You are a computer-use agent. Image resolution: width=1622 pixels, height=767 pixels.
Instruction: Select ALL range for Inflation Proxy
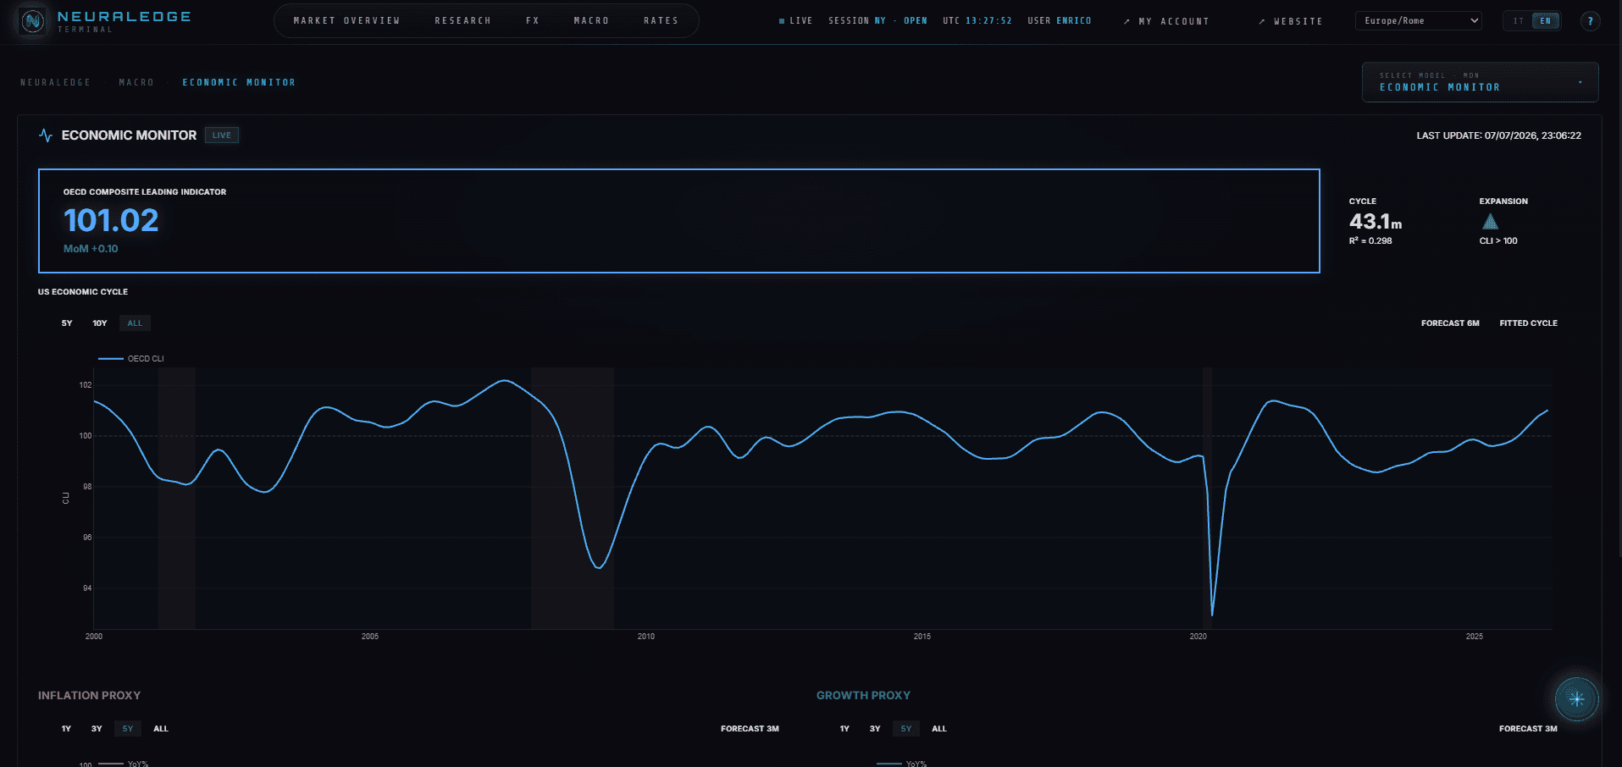[161, 729]
